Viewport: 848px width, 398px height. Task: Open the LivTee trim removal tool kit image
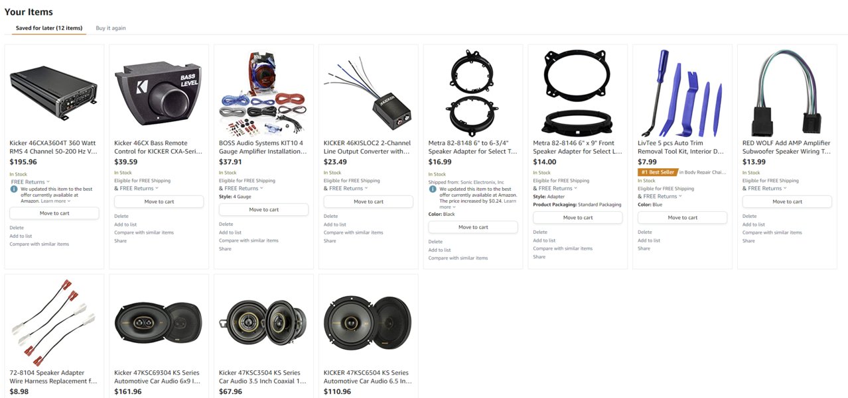pos(683,92)
